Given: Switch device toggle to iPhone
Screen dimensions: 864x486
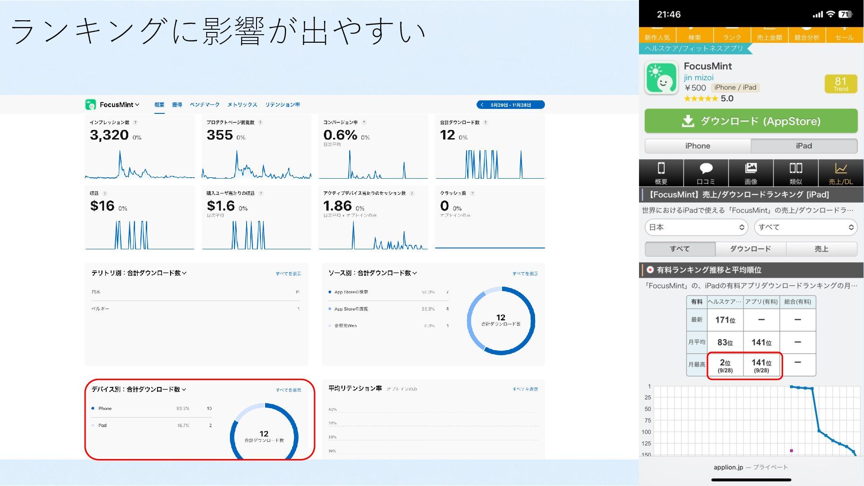Looking at the screenshot, I should coord(697,146).
